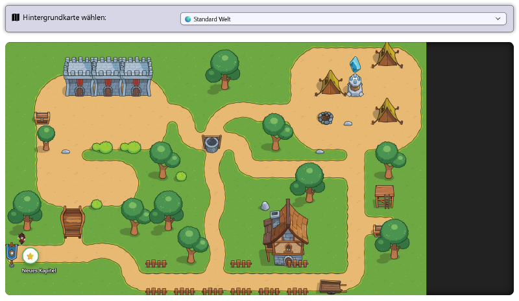Screen dimensions: 519x301
Task: Click the gray stone castle on the map
Action: [108, 76]
